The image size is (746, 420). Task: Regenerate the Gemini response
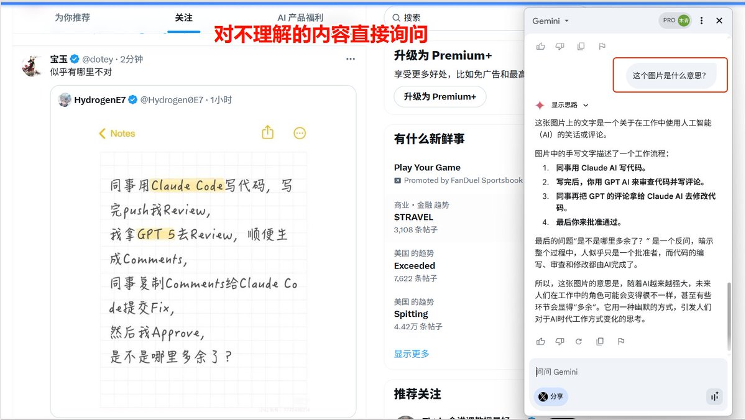(x=579, y=341)
